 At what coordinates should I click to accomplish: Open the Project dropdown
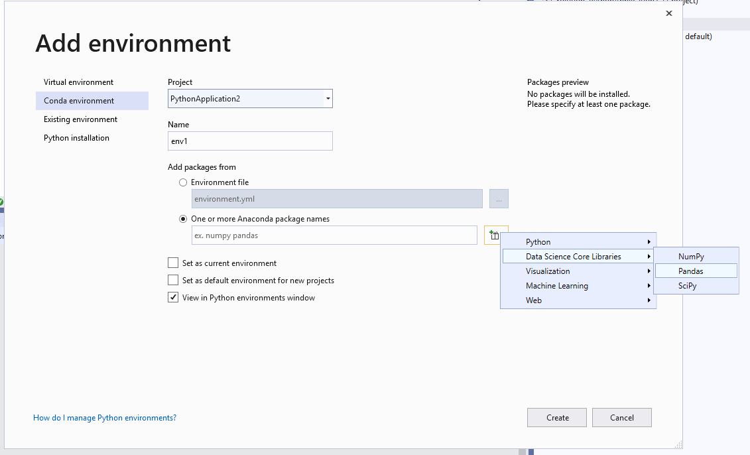[328, 97]
